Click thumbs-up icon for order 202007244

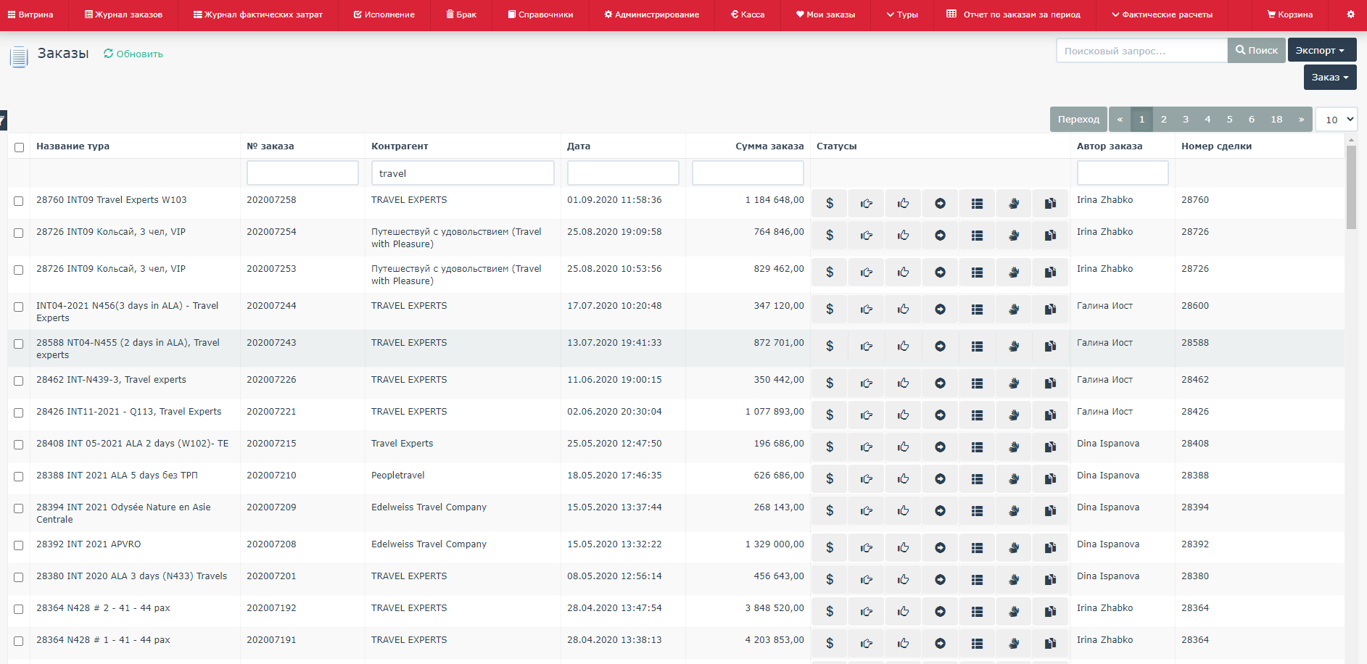coord(903,310)
